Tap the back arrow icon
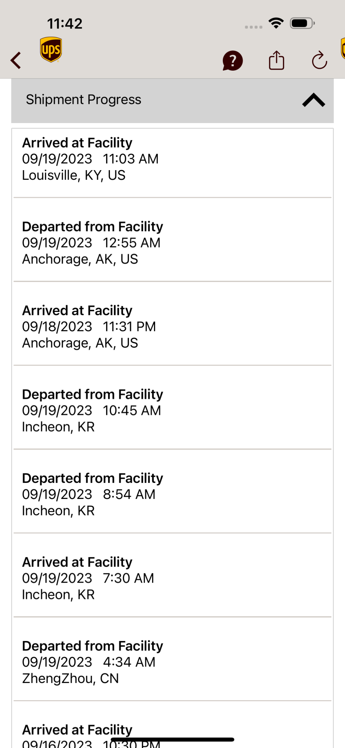345x748 pixels. [16, 60]
